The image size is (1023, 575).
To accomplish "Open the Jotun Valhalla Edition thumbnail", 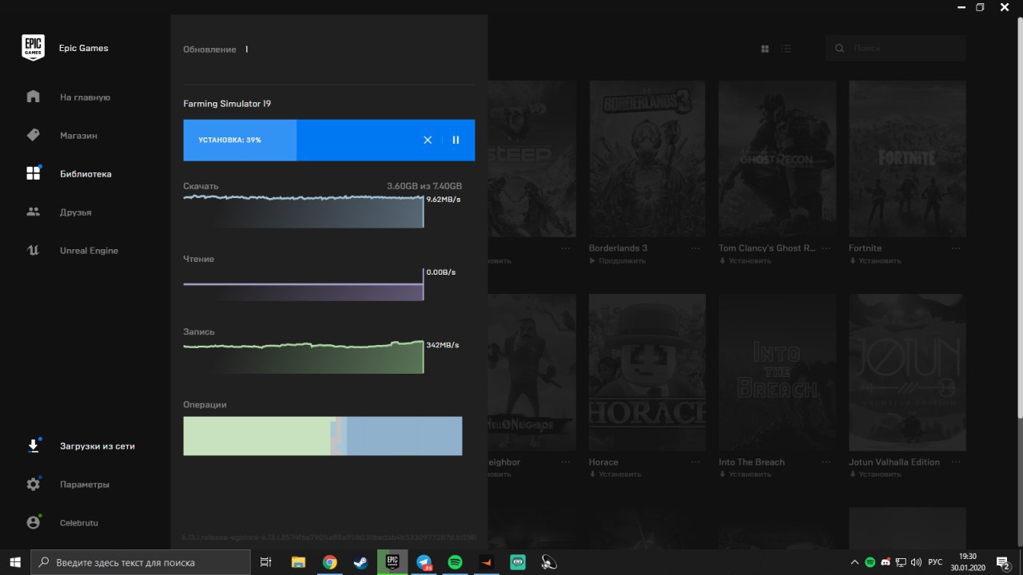I will 907,372.
